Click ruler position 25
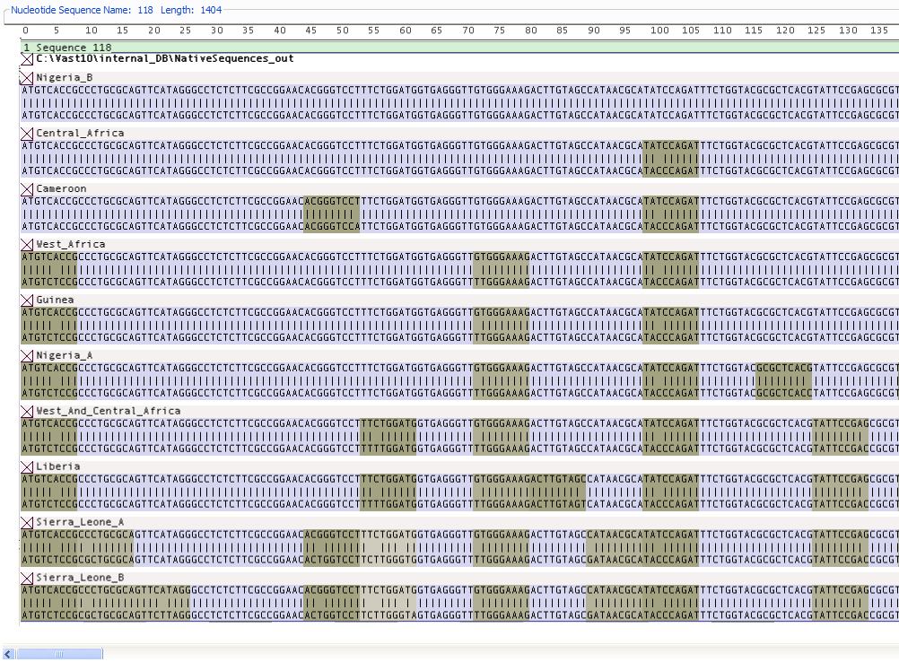 tap(185, 30)
